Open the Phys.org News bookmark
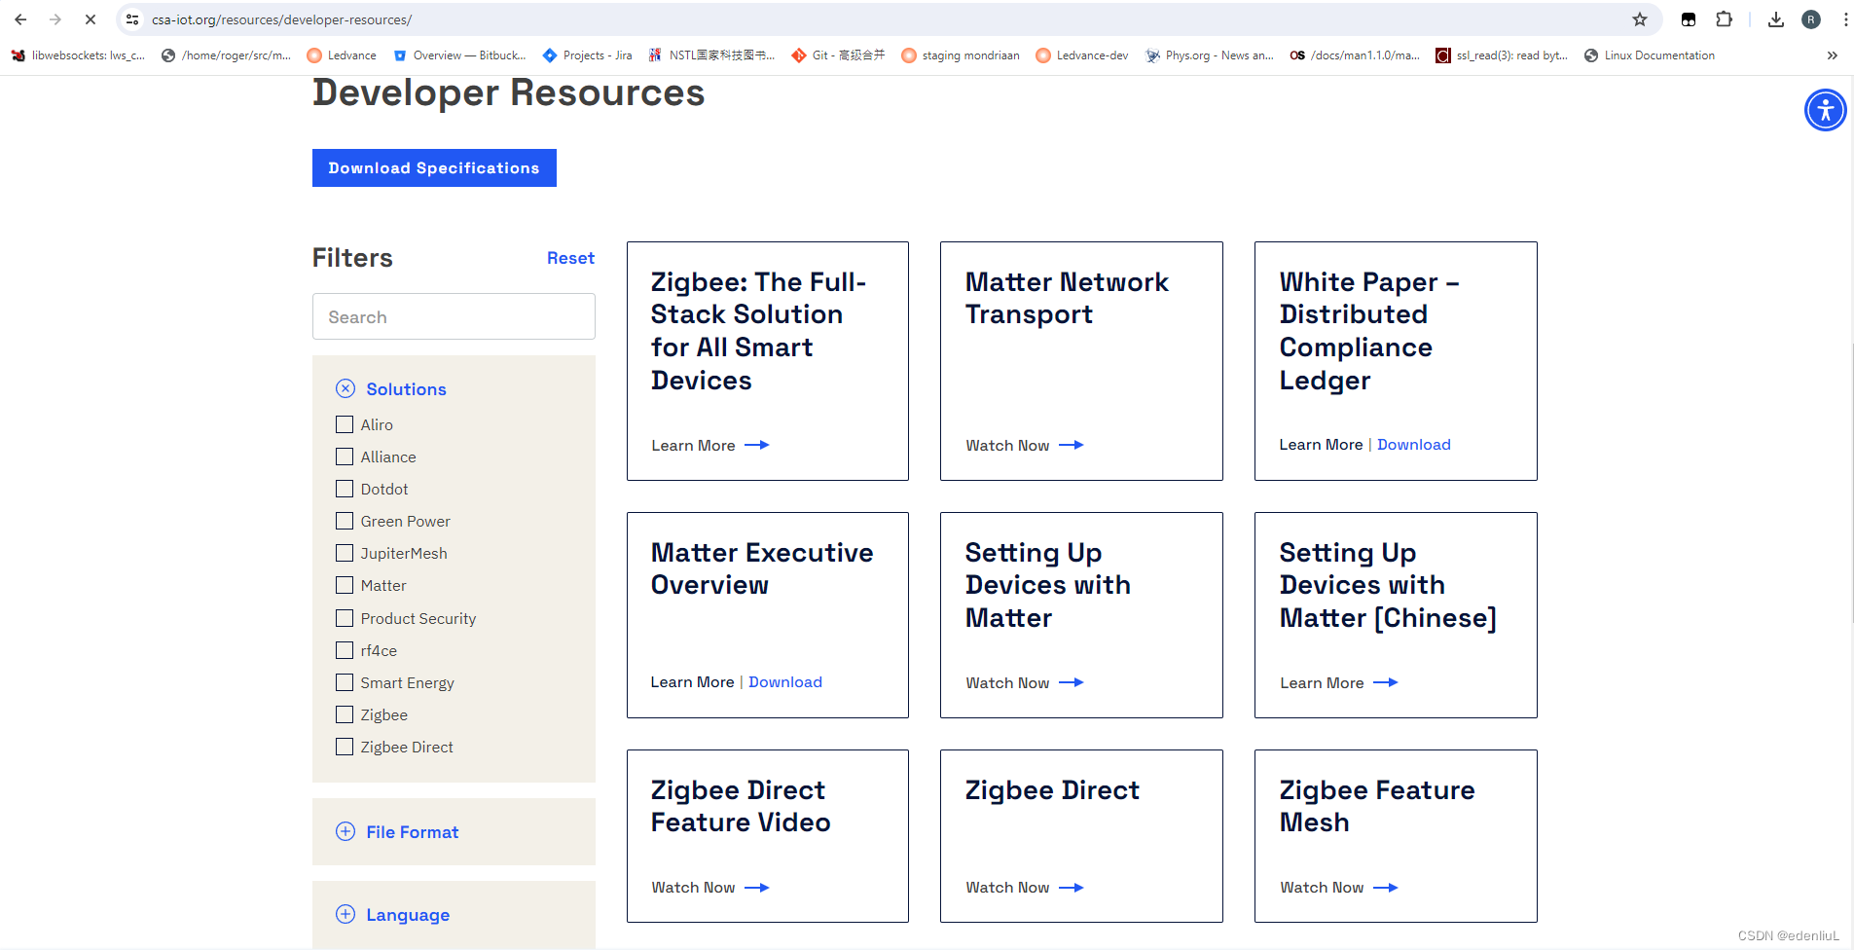The width and height of the screenshot is (1854, 950). pyautogui.click(x=1209, y=55)
